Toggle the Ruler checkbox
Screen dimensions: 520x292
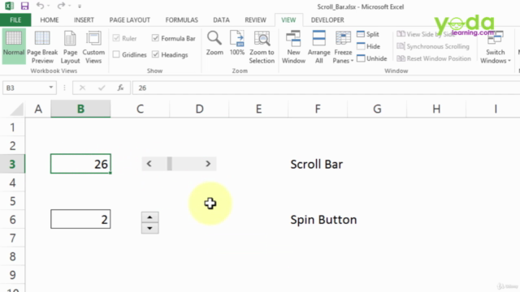(x=116, y=38)
